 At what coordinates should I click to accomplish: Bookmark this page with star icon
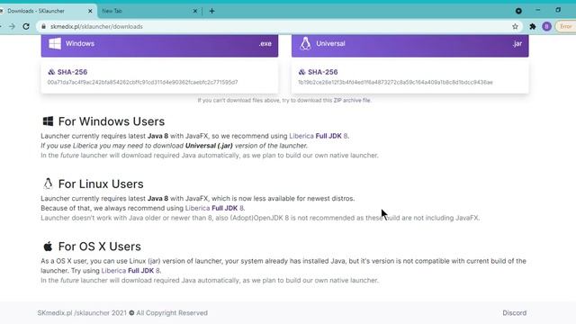coord(515,26)
